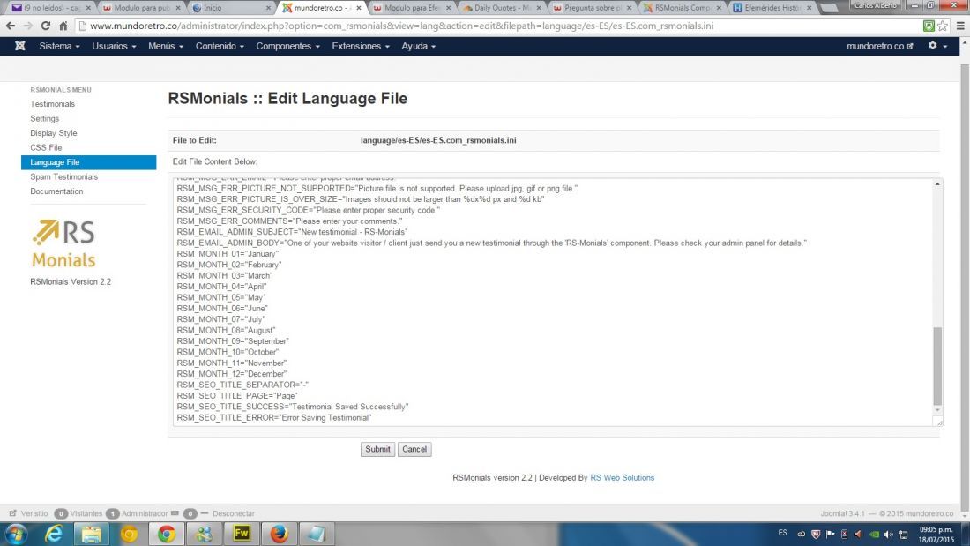Go to Testimonials in RSMonials menu
Screen dimensions: 970x546
(53, 104)
